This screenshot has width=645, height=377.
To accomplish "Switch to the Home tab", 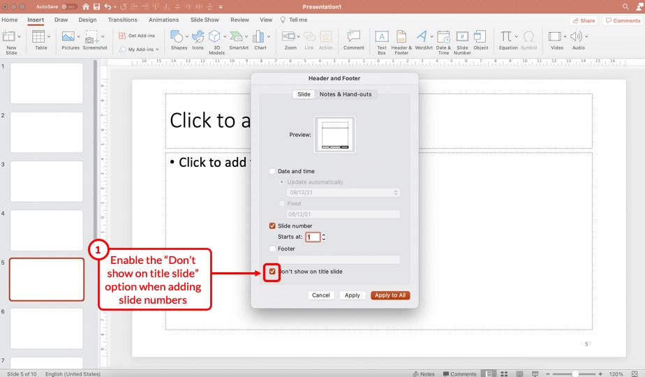I will click(x=10, y=20).
